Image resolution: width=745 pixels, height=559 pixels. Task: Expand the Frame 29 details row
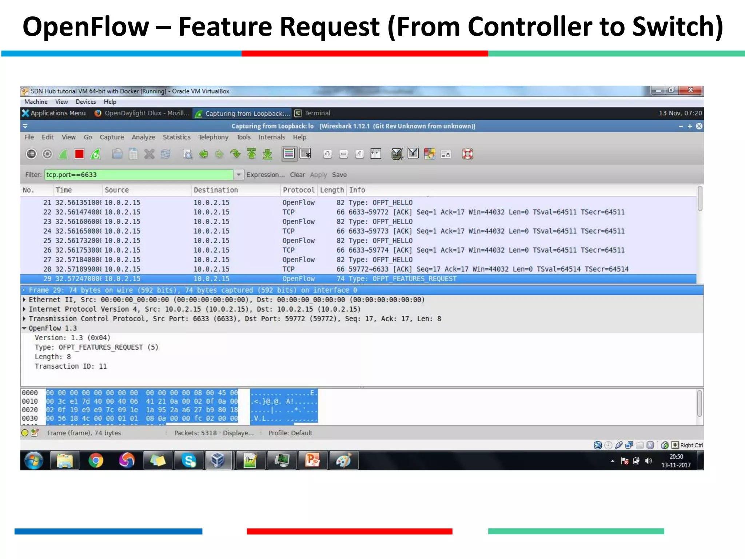click(x=24, y=290)
